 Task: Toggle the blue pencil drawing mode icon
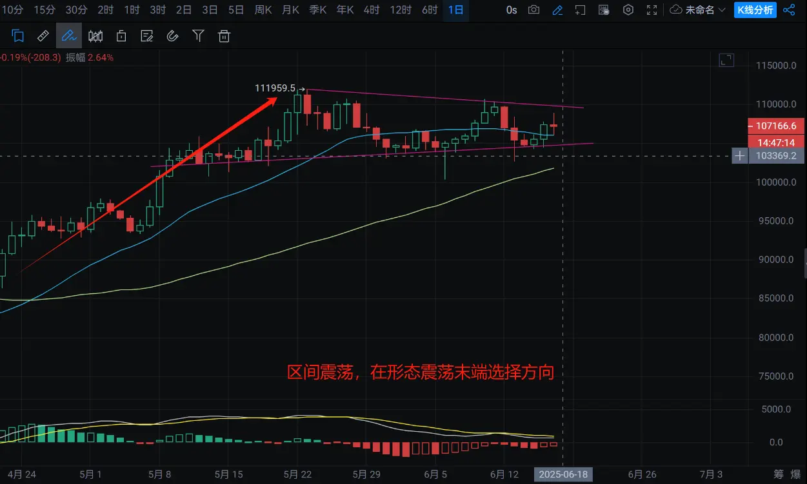(557, 10)
